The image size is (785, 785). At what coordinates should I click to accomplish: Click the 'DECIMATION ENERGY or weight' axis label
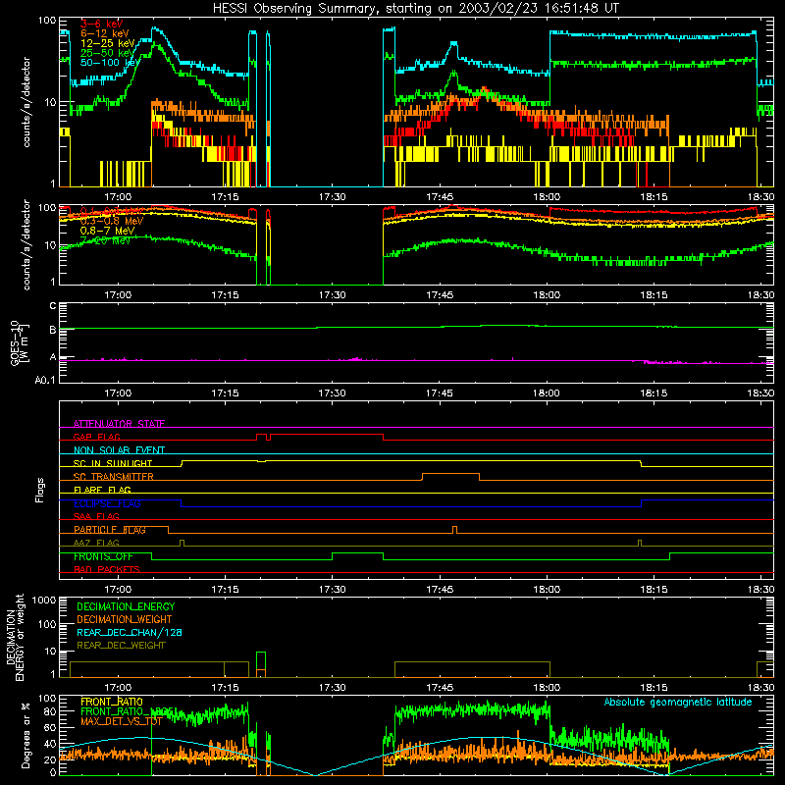15,637
